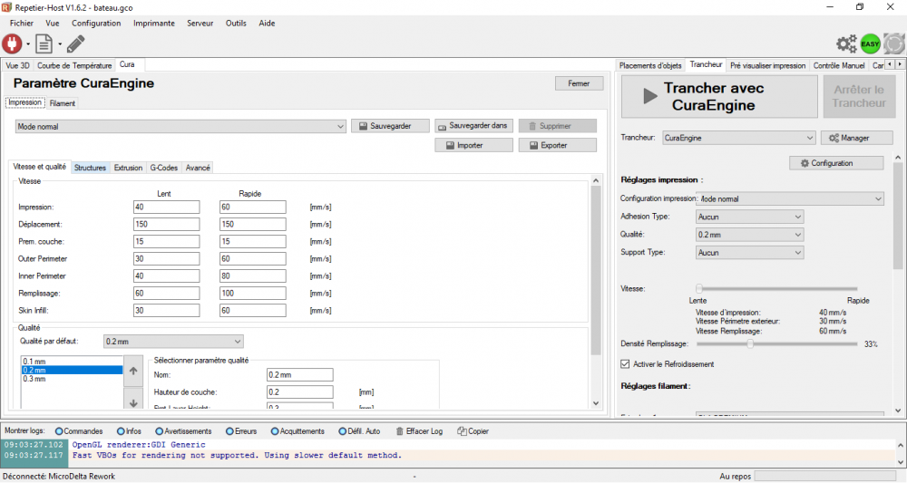The width and height of the screenshot is (907, 483).
Task: Open Contrôle Manuel tab
Action: (839, 65)
